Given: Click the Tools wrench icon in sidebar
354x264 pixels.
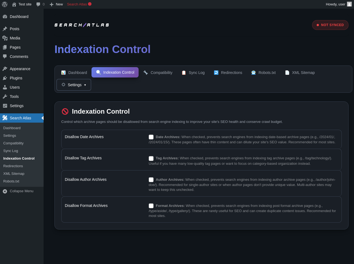Looking at the screenshot, I should 5,97.
